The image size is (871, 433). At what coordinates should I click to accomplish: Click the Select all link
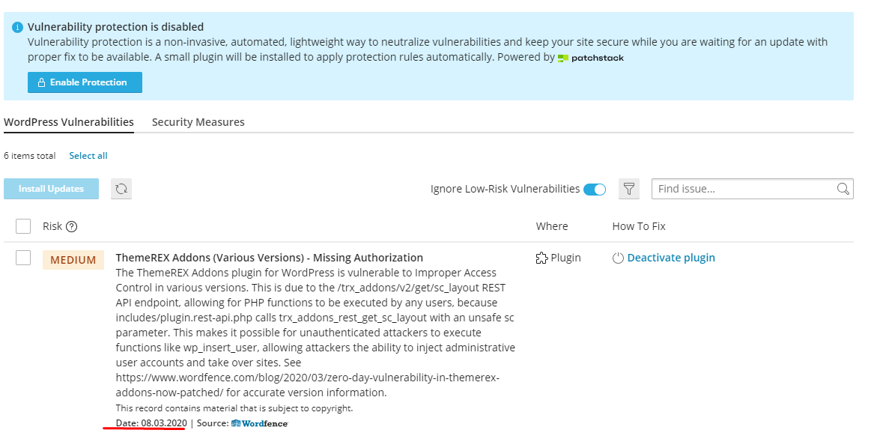[x=88, y=156]
